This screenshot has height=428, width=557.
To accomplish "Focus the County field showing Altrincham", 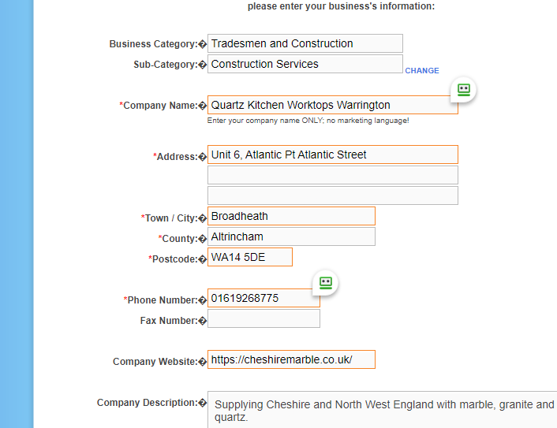I will pos(290,236).
